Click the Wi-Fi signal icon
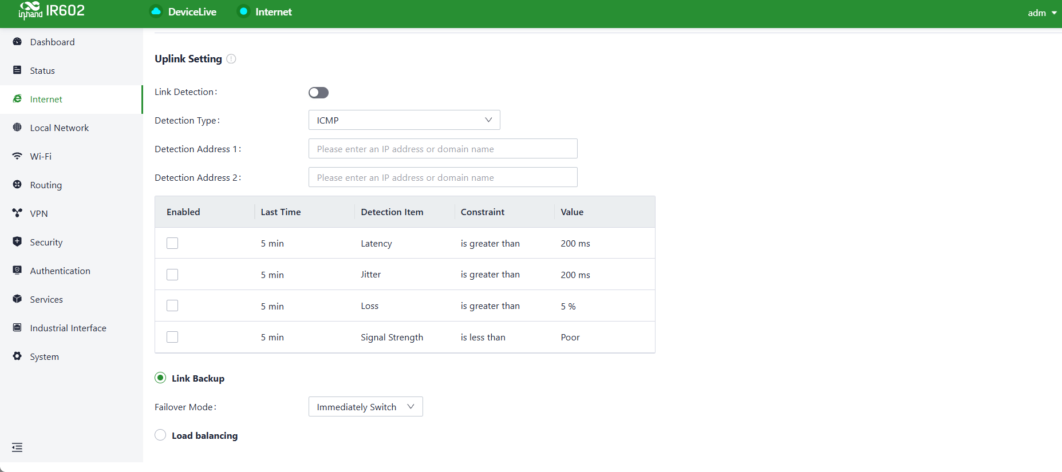Image resolution: width=1062 pixels, height=472 pixels. coord(17,156)
